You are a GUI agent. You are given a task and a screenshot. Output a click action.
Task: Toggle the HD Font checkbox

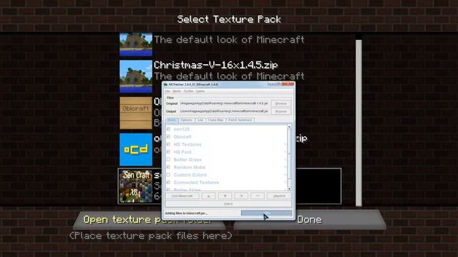click(x=168, y=152)
